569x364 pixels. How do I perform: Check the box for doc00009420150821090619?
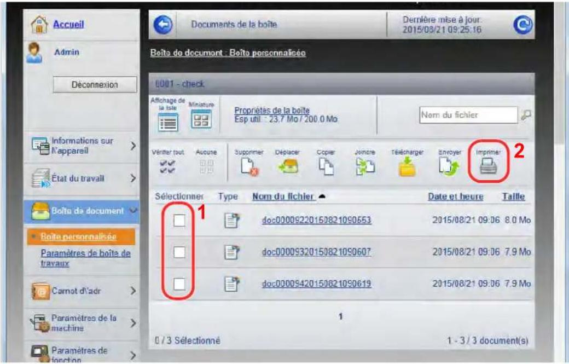[x=179, y=284]
